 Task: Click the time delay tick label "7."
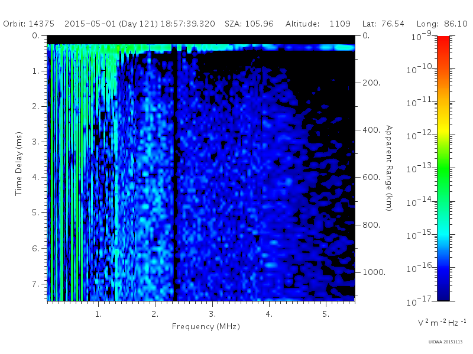click(x=35, y=284)
